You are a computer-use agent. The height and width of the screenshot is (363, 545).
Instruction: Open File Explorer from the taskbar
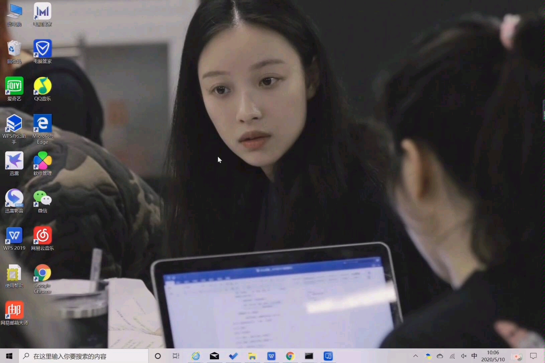[x=252, y=356]
